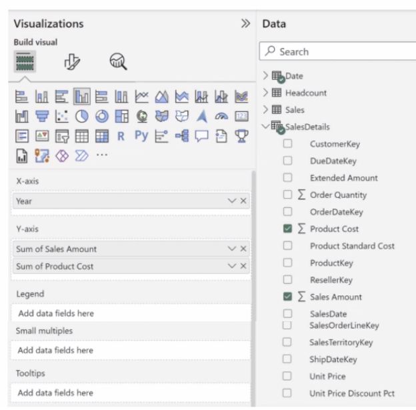Click the Tooltips field well
Viewport: 416px width, 410px height.
click(x=131, y=393)
